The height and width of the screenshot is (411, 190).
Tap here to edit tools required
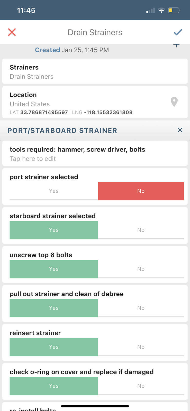point(33,159)
